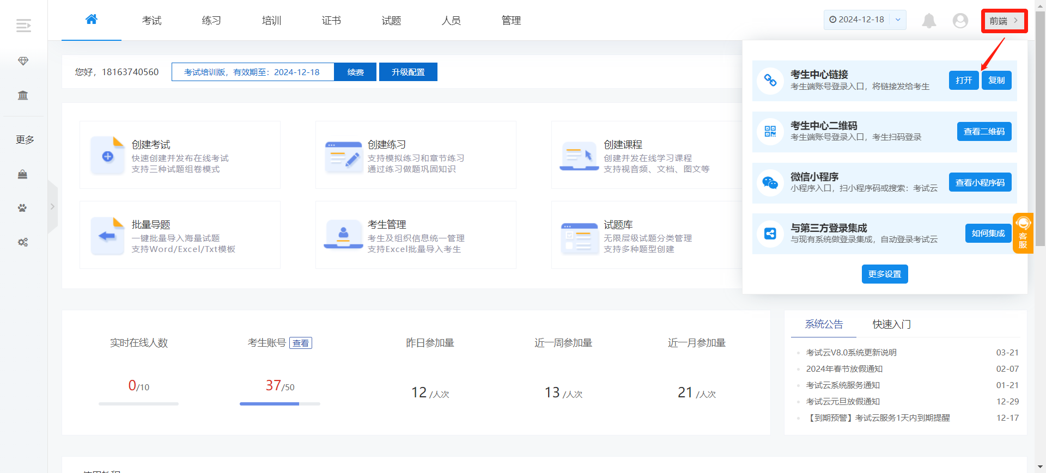Click the 考生中心二维码 QR icon

click(770, 131)
